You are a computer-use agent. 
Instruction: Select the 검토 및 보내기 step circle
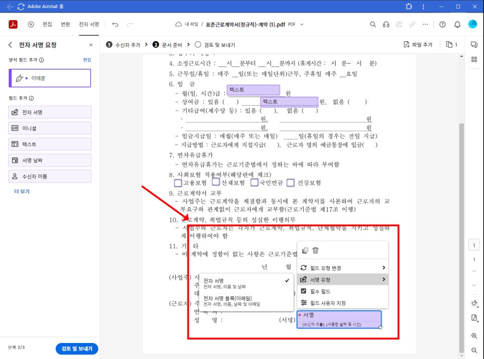[198, 45]
